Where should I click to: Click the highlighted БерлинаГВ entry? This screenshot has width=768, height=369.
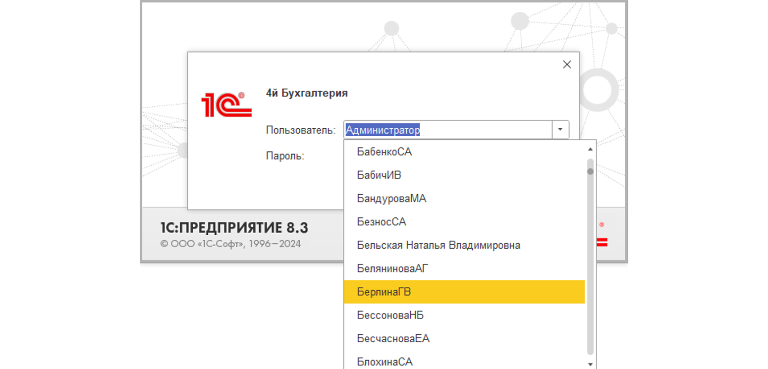tap(384, 292)
